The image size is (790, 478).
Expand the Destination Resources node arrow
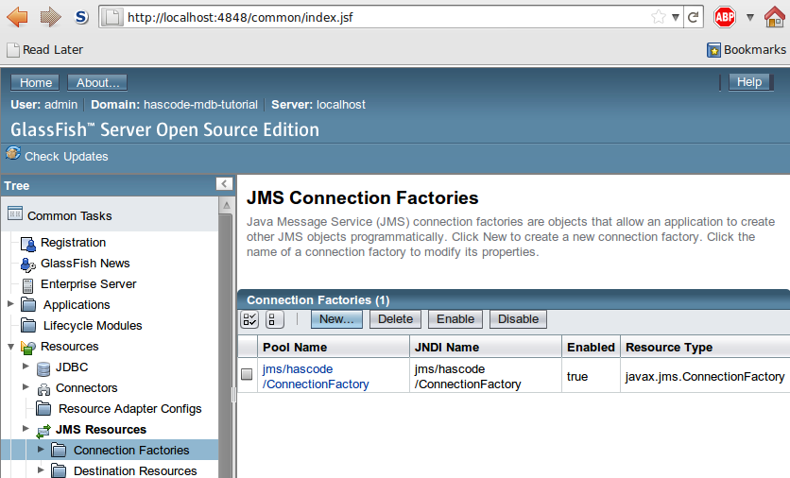(41, 469)
